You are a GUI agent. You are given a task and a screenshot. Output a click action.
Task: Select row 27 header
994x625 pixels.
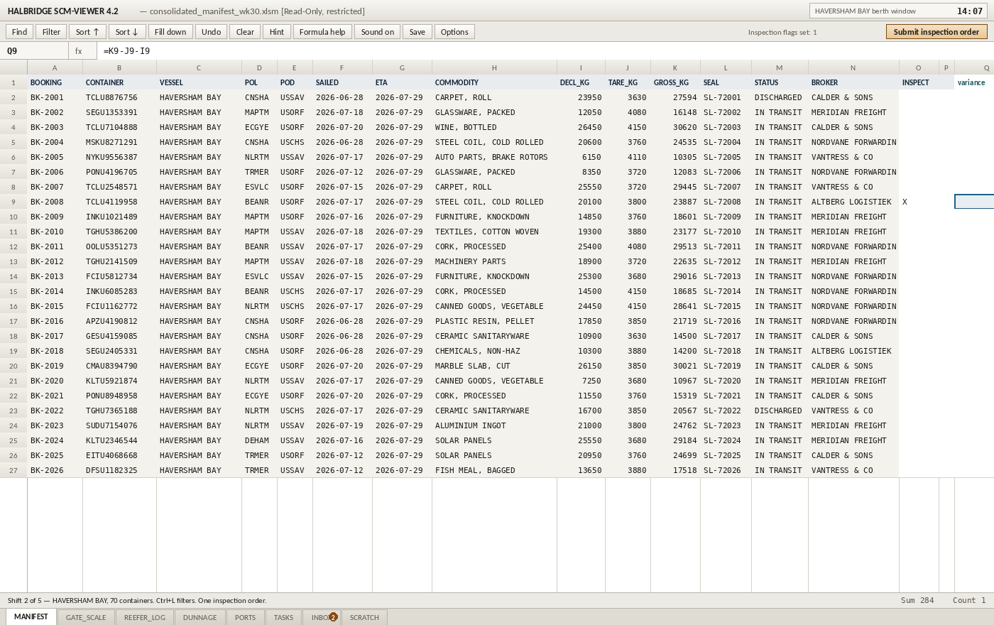pos(13,470)
